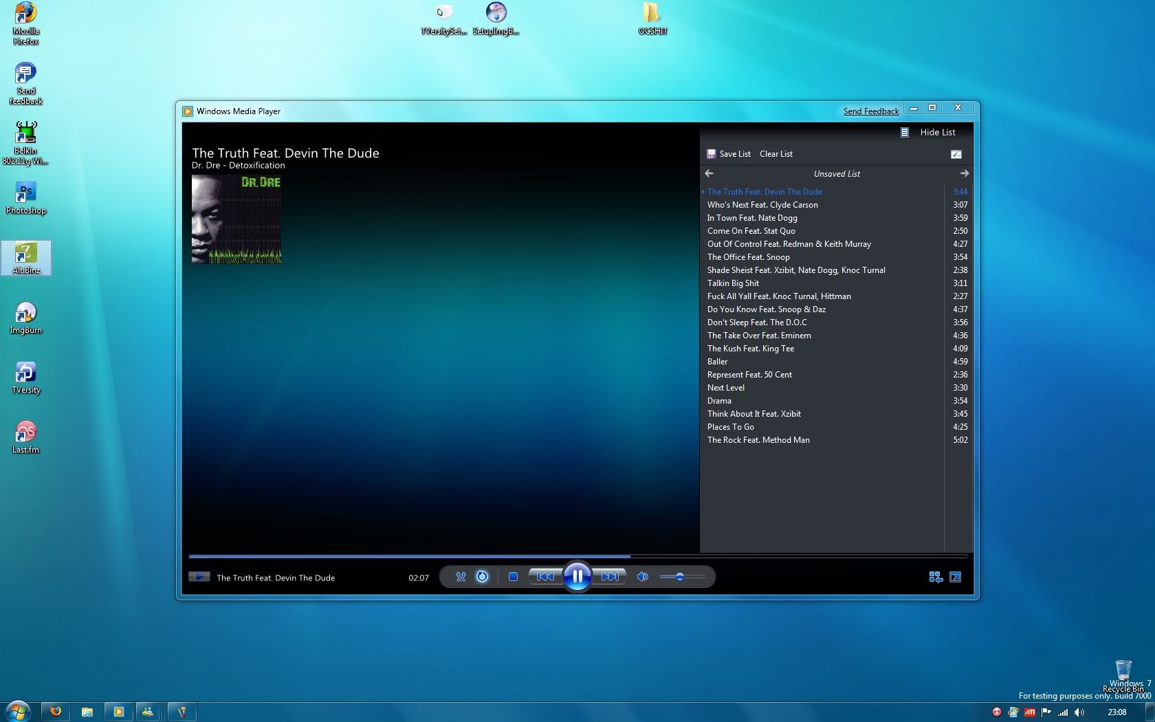Open Last.fm desktop shortcut
The image size is (1155, 722).
[x=25, y=437]
